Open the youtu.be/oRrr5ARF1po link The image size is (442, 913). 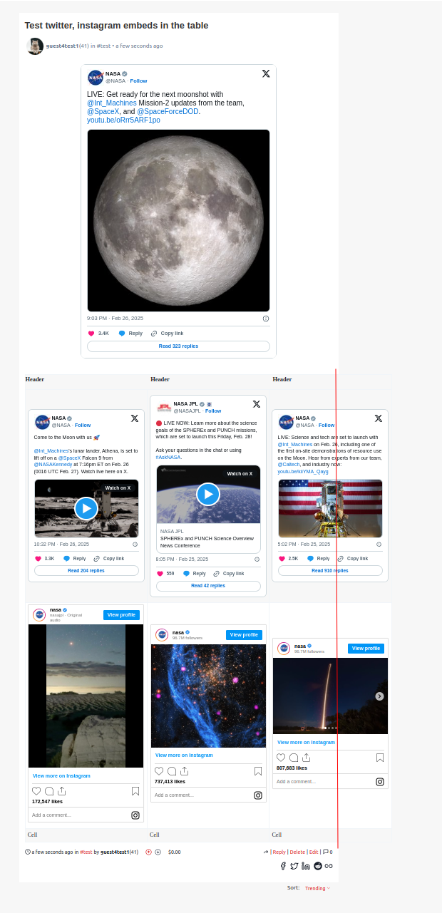tap(123, 120)
